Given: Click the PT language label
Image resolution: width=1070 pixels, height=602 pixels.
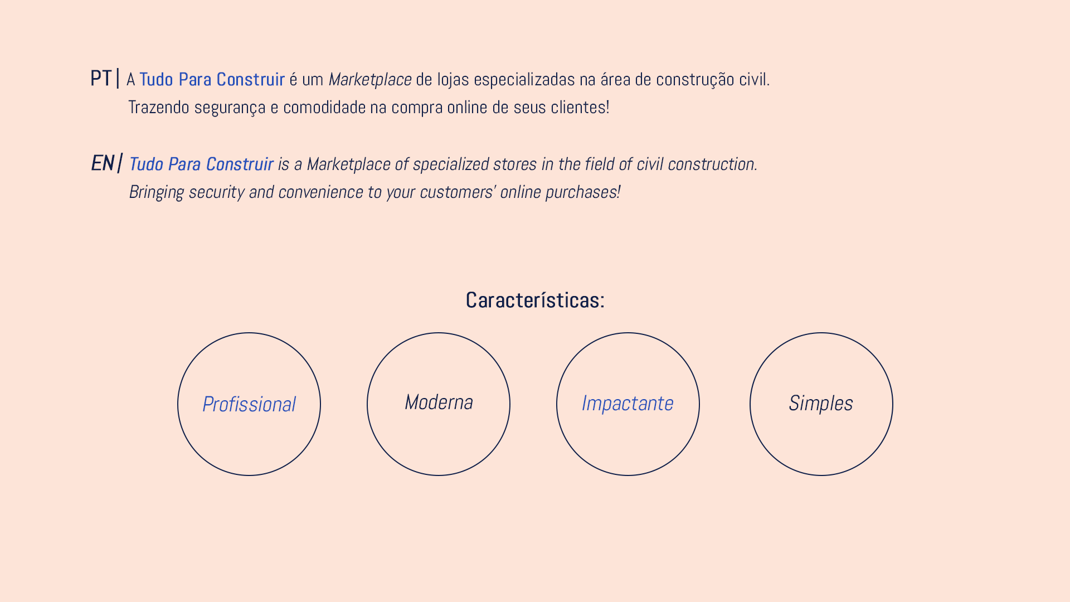Looking at the screenshot, I should (101, 79).
